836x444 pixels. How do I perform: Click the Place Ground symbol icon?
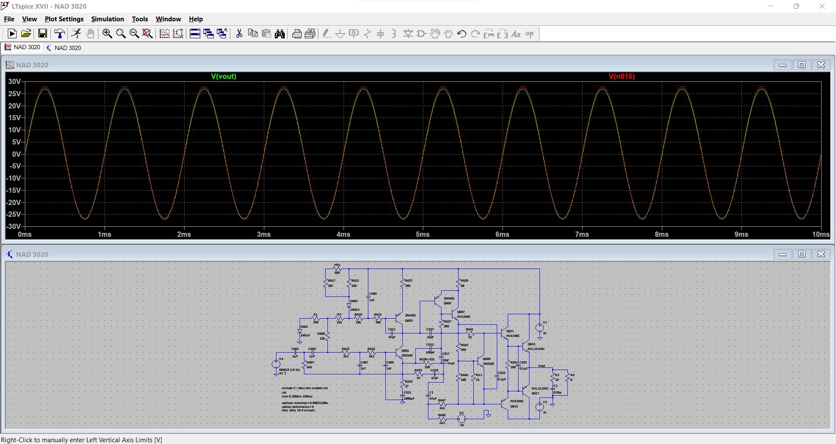[x=340, y=34]
